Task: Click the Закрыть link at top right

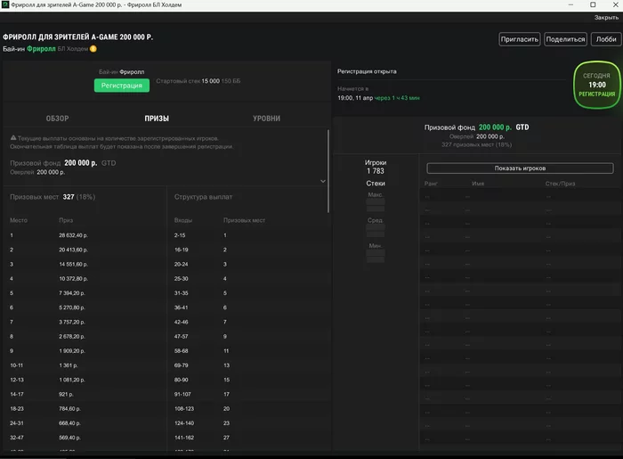Action: [606, 18]
